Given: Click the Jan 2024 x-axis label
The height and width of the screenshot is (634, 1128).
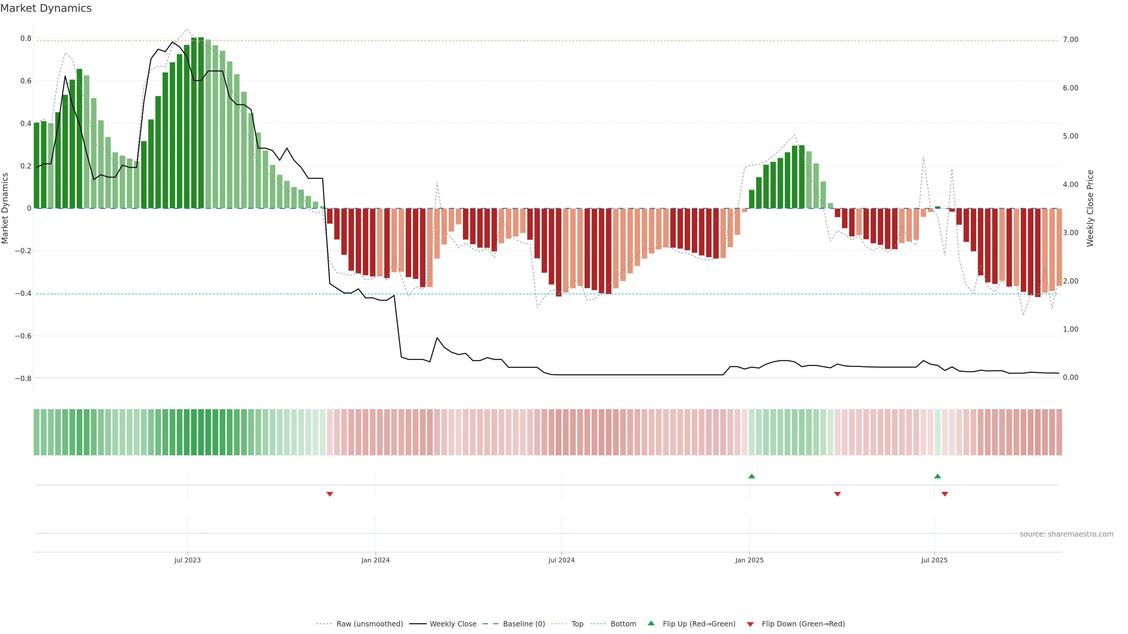Looking at the screenshot, I should 375,560.
